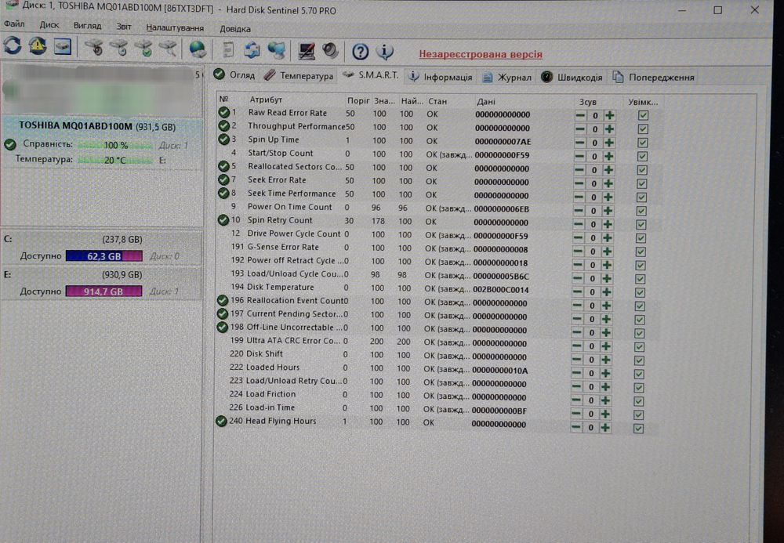Screen dimensions: 784x543
Task: Open the Попередження tab
Action: click(x=654, y=78)
